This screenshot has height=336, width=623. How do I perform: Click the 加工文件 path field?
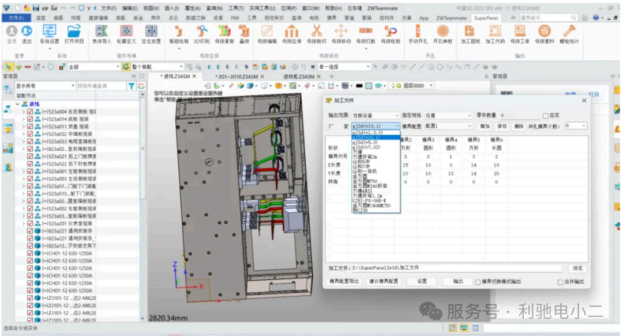pyautogui.click(x=456, y=268)
